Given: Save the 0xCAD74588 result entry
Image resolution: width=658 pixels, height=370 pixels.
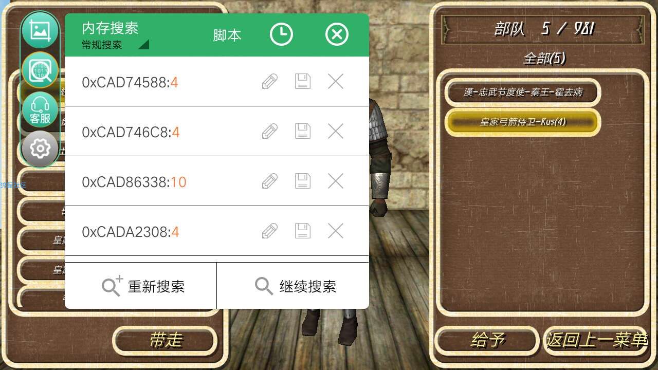Looking at the screenshot, I should coord(303,81).
